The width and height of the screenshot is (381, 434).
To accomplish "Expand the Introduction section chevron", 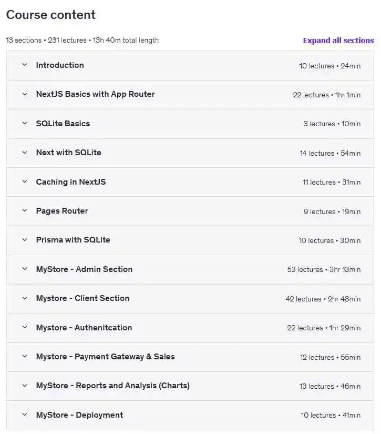I will (24, 65).
